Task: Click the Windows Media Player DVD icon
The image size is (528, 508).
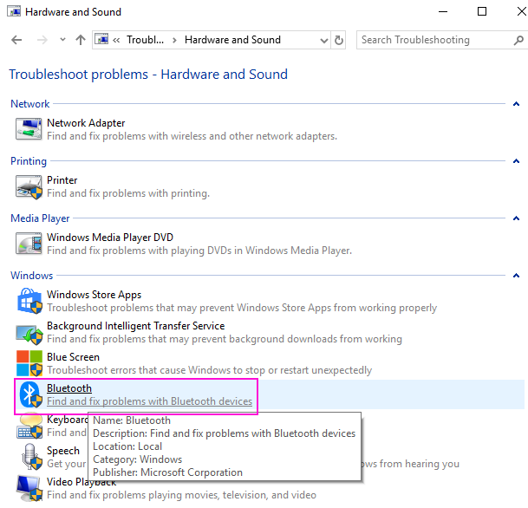Action: click(x=29, y=244)
